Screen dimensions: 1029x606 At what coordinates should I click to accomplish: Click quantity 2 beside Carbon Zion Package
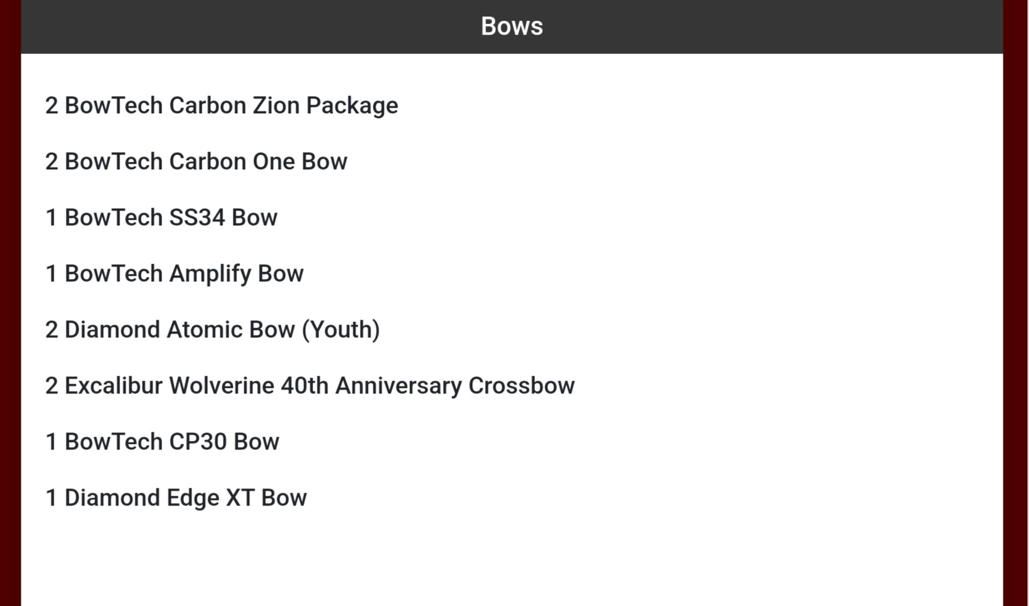[52, 105]
